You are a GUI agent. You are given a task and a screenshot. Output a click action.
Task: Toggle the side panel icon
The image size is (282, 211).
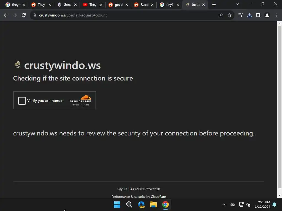coord(258,15)
